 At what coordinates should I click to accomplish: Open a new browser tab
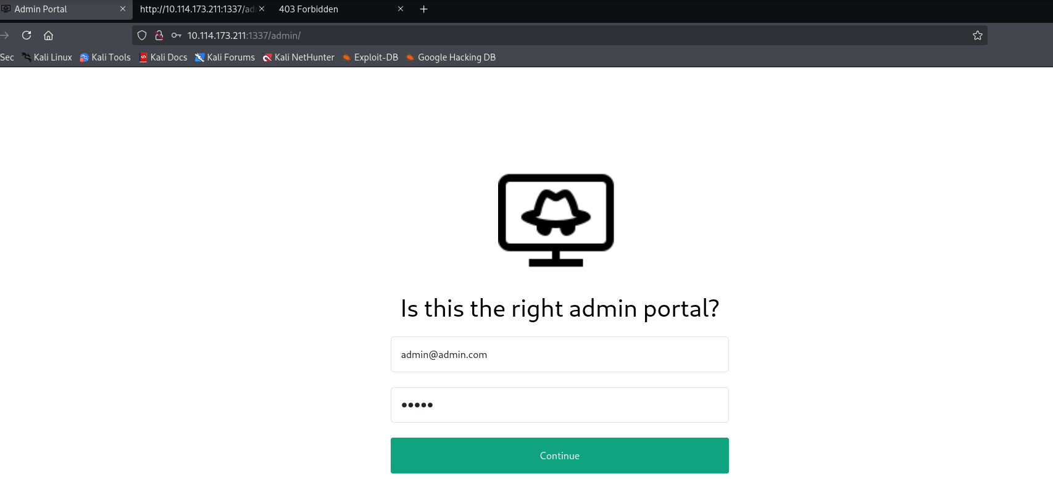coord(424,9)
